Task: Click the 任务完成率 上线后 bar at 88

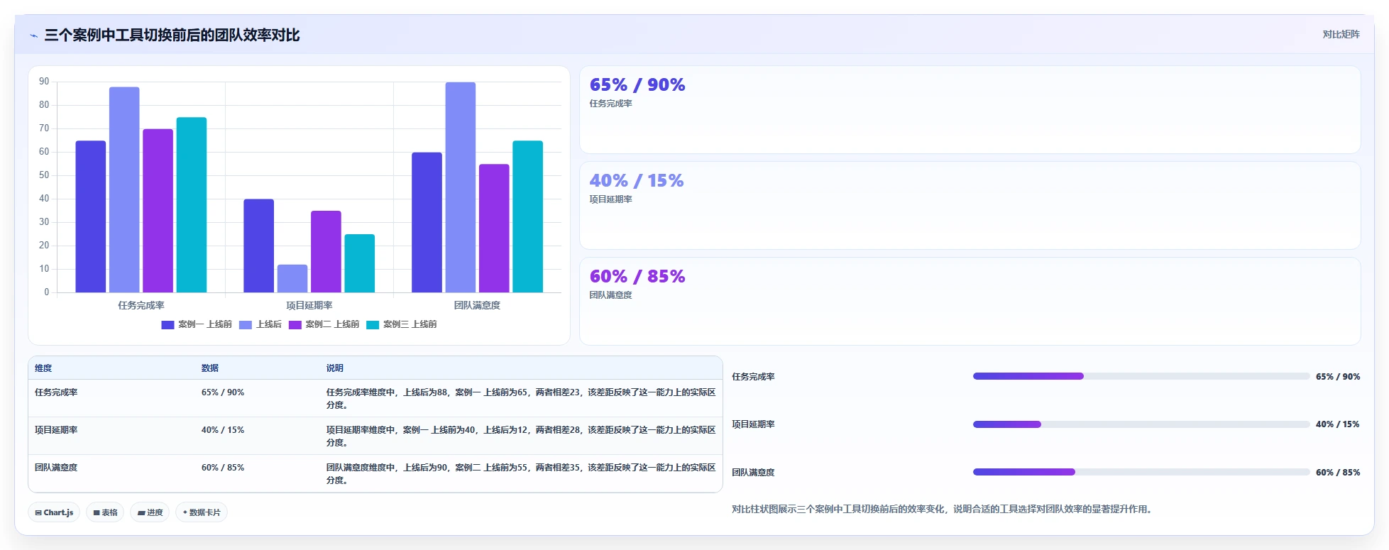Action: tap(124, 189)
